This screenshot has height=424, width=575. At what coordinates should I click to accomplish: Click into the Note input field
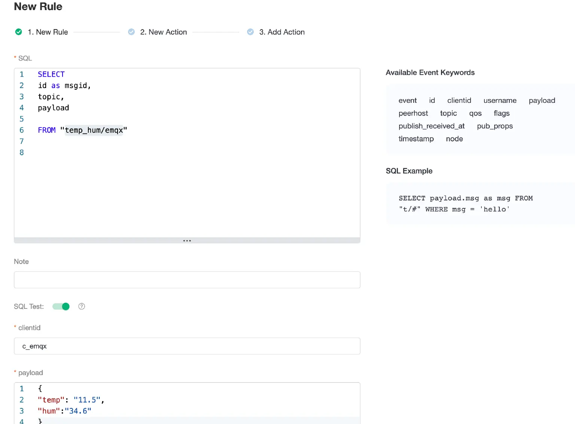(187, 280)
